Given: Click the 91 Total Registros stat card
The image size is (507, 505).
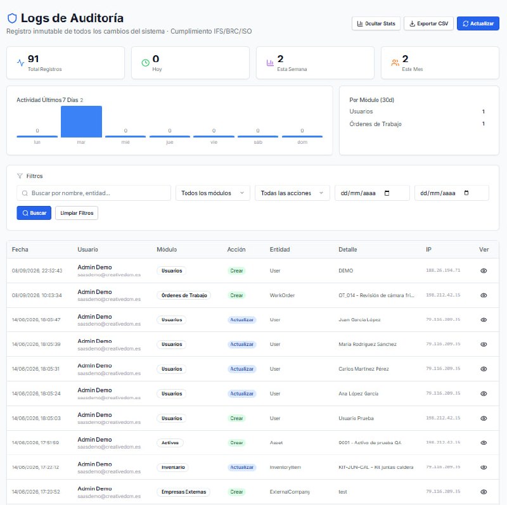Looking at the screenshot, I should [65, 63].
